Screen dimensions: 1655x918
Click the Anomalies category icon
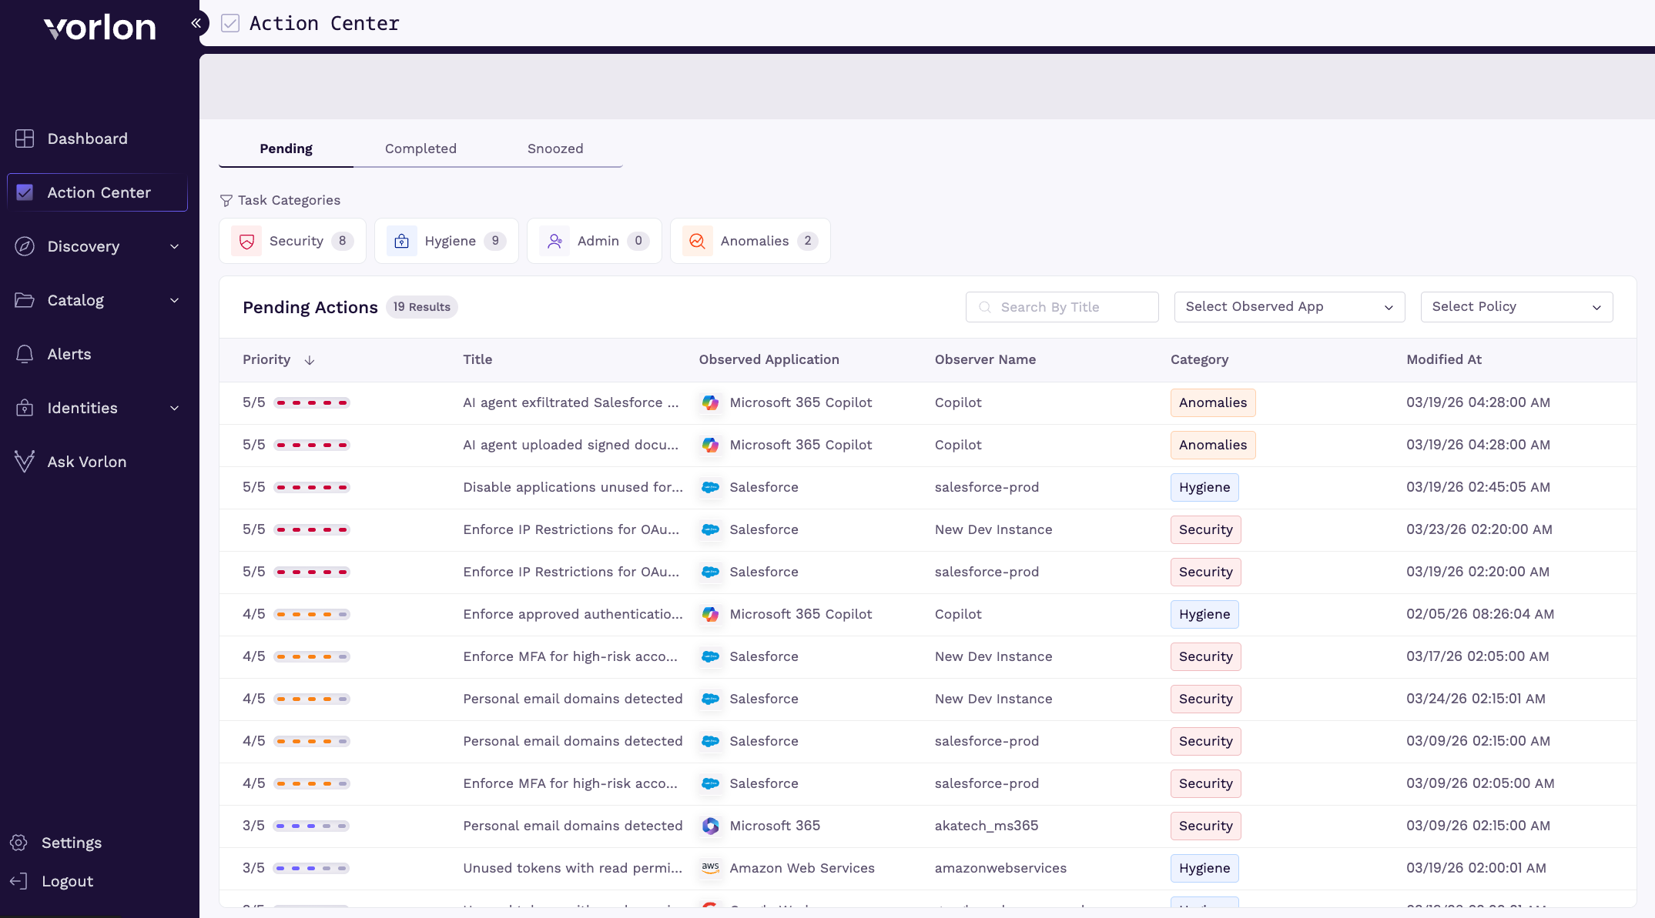point(697,241)
